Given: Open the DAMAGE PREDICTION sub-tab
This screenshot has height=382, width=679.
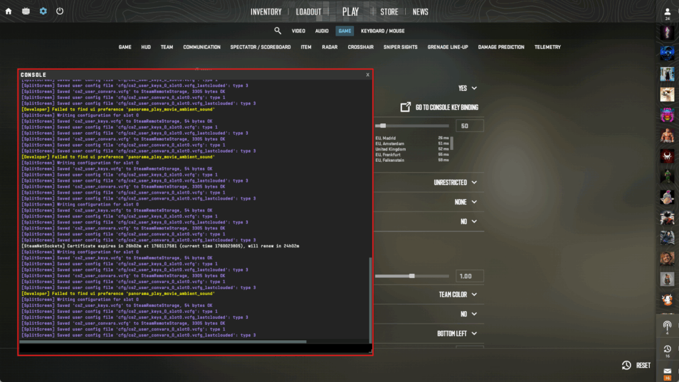Looking at the screenshot, I should [x=501, y=47].
